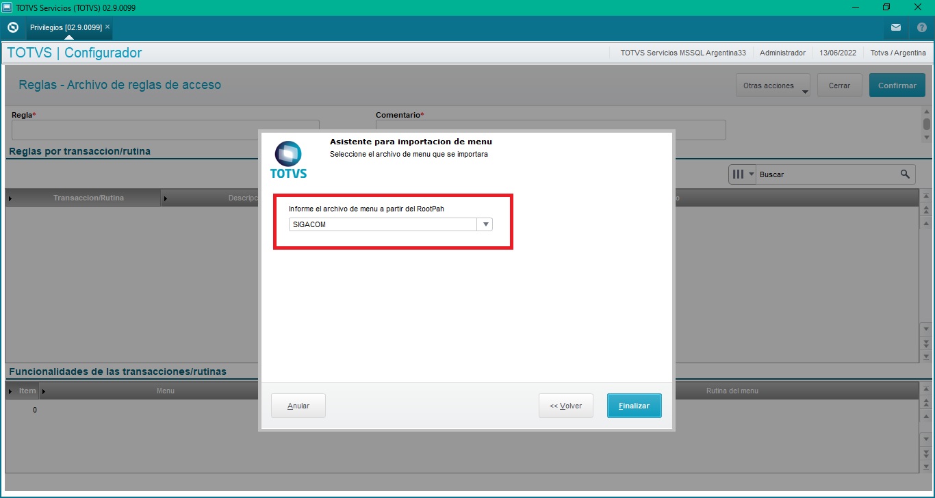Screen dimensions: 935x498
Task: Go back with the << Volver button
Action: click(x=565, y=406)
